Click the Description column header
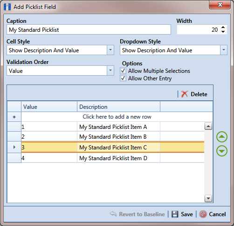This screenshot has width=234, height=226. point(118,106)
